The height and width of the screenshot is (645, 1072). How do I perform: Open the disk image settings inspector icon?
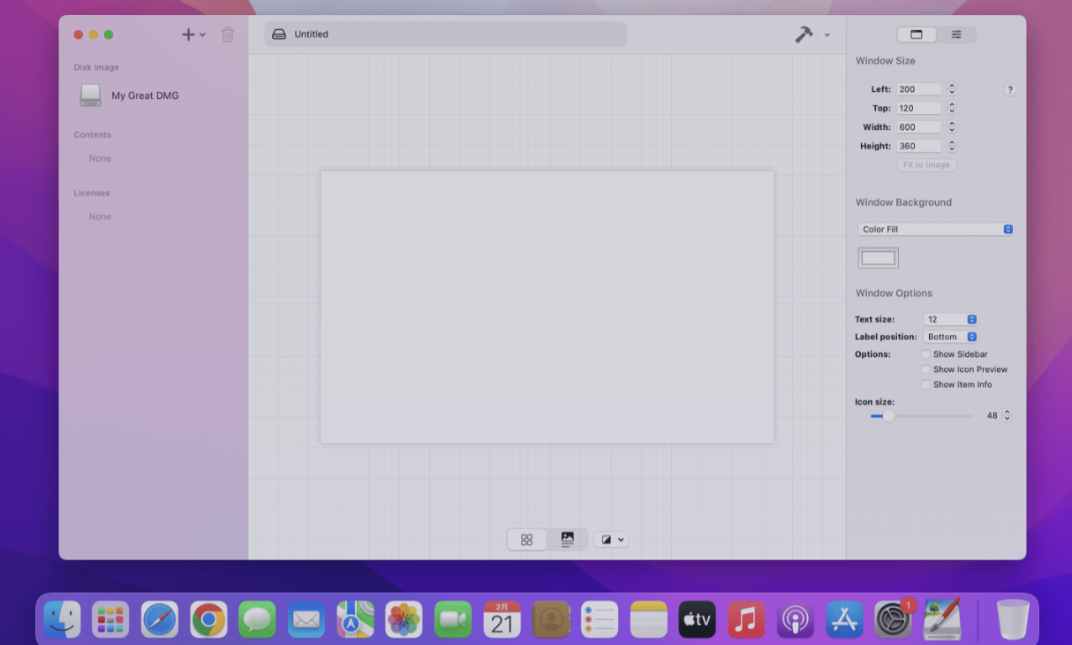(957, 34)
